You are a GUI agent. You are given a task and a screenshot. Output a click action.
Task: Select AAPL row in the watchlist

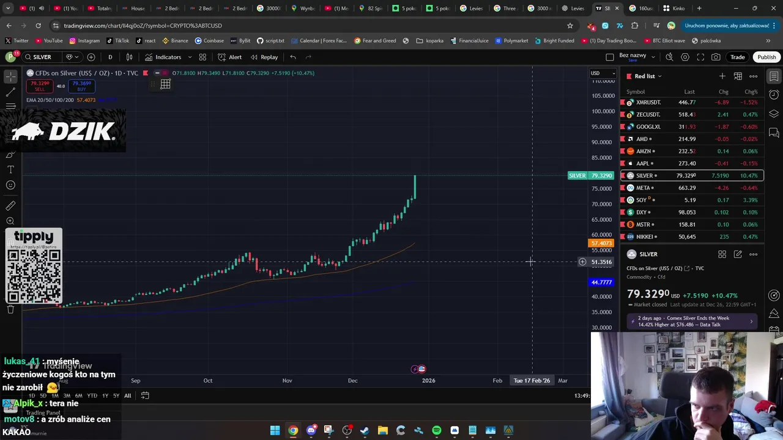click(x=692, y=163)
